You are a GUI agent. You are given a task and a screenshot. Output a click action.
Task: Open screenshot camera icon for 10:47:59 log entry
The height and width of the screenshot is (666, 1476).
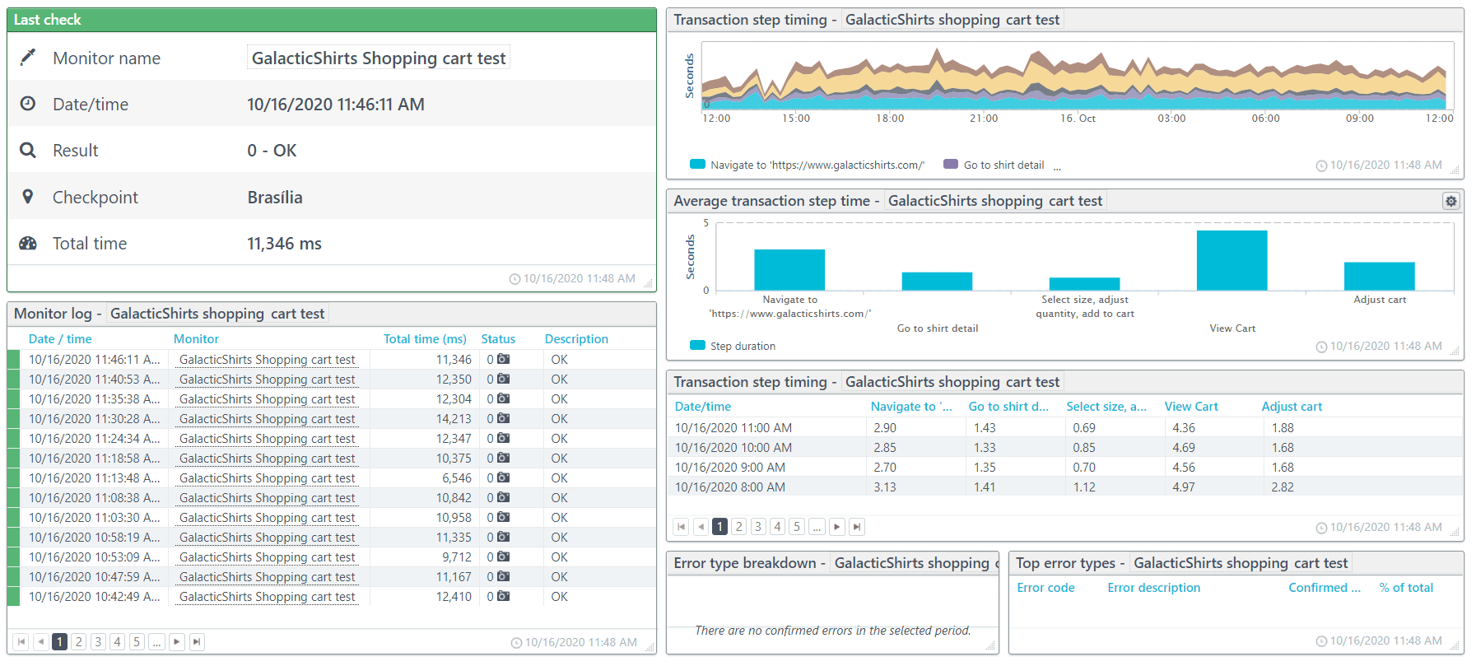[x=503, y=576]
